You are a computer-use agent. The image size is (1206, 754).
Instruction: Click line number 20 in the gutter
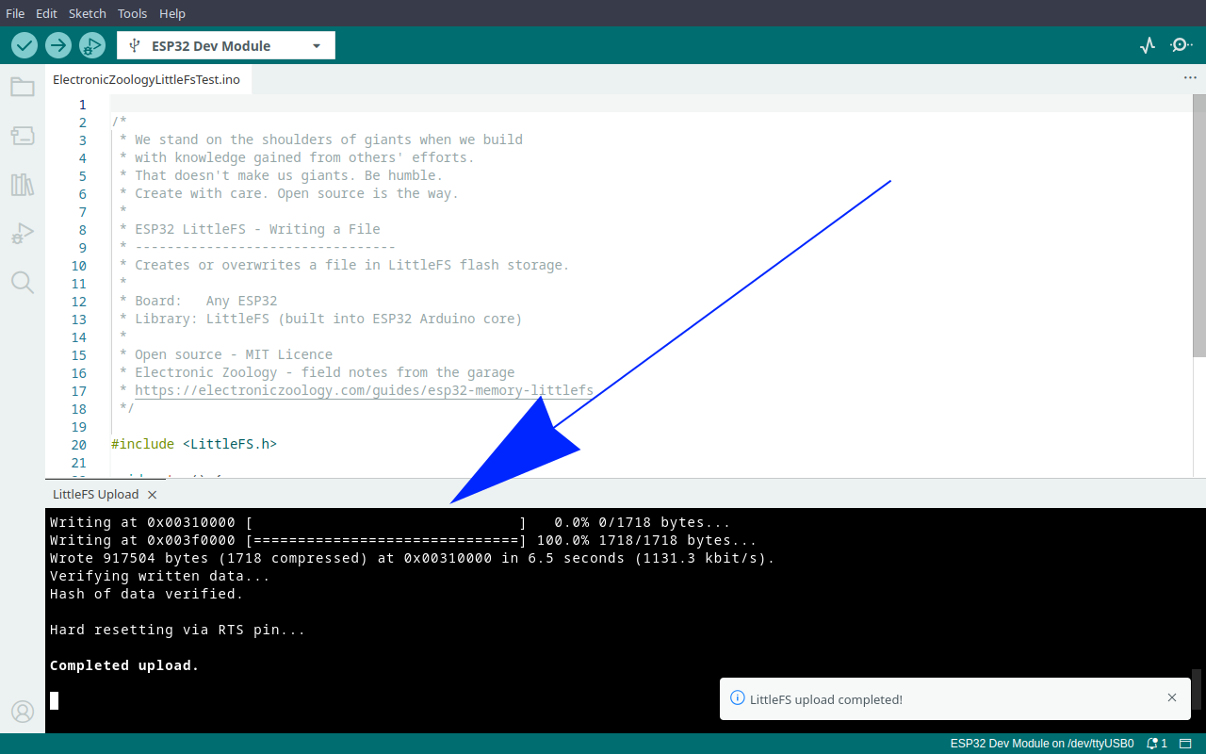[78, 445]
